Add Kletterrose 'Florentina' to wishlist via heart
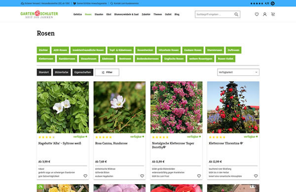 pyautogui.click(x=256, y=176)
